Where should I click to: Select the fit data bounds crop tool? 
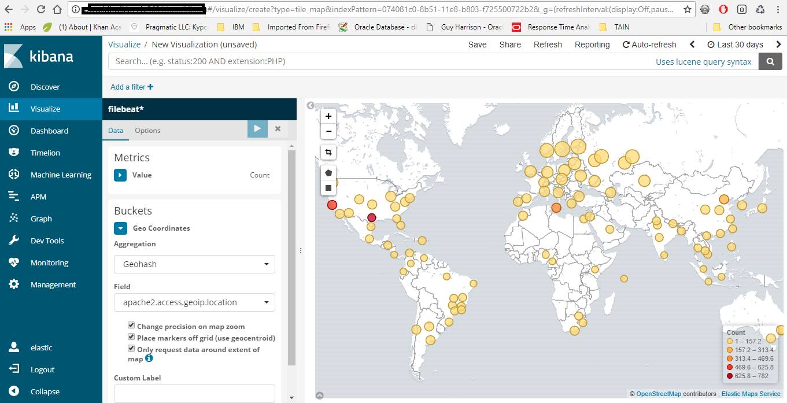point(328,153)
